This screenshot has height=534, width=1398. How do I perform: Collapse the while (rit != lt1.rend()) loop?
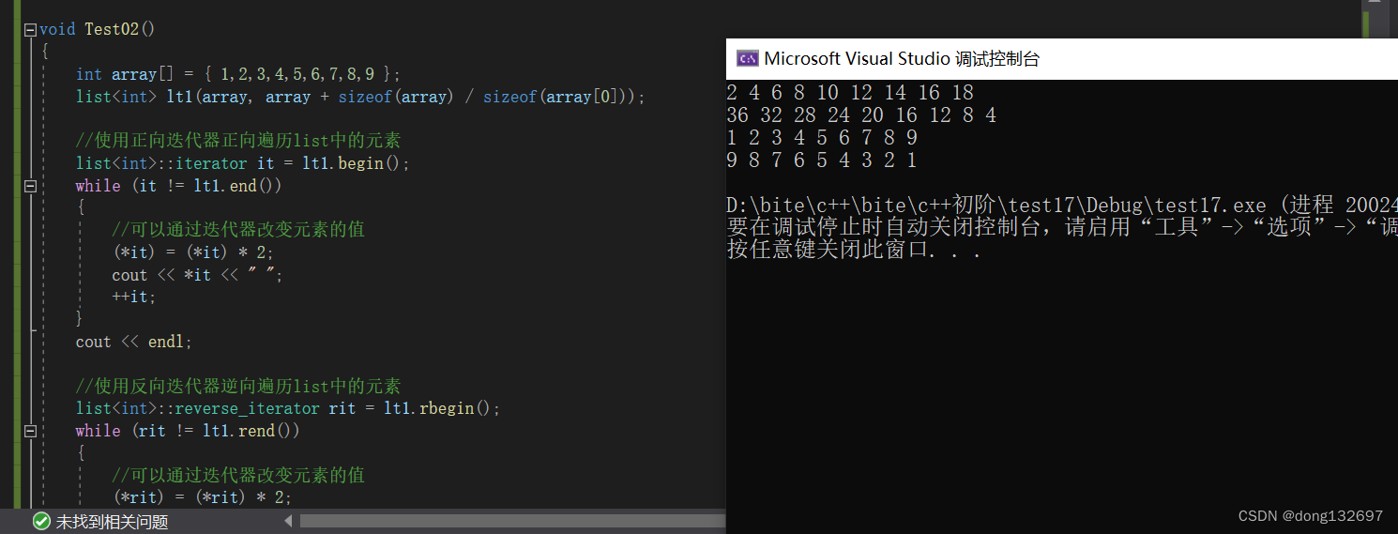(x=30, y=431)
